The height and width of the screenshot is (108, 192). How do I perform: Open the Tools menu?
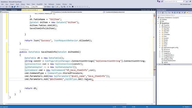click(33, 4)
